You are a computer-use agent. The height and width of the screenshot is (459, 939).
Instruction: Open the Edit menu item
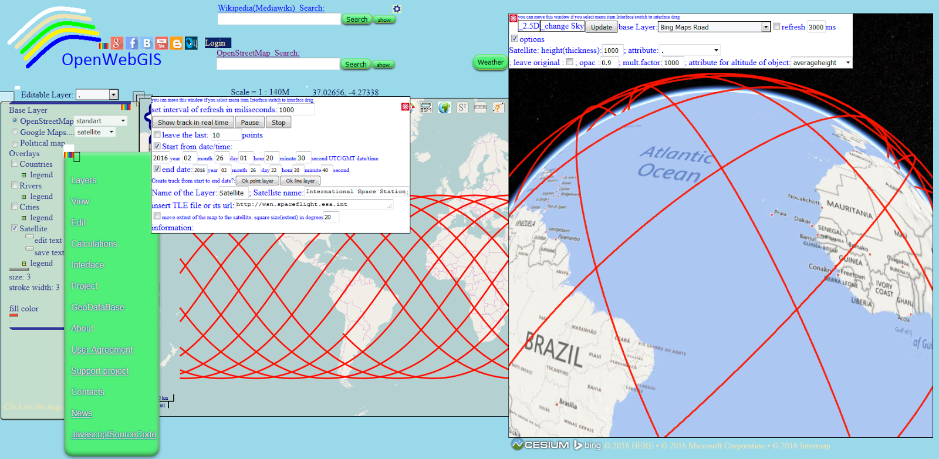pyautogui.click(x=78, y=222)
